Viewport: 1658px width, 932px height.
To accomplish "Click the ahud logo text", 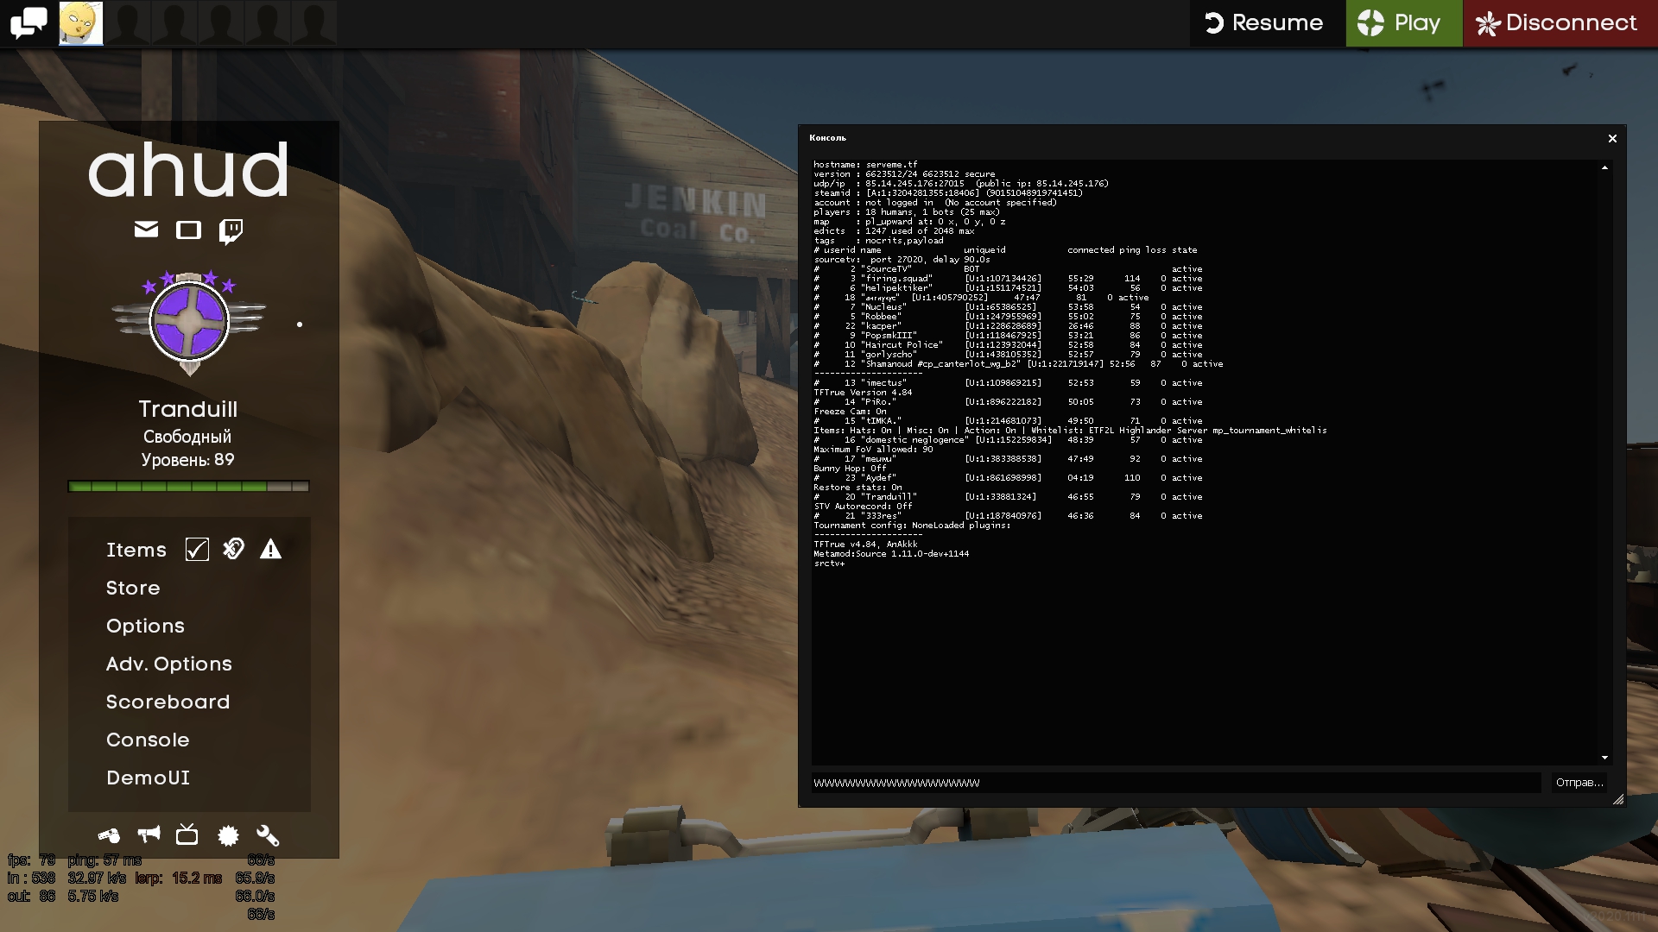I will point(188,169).
